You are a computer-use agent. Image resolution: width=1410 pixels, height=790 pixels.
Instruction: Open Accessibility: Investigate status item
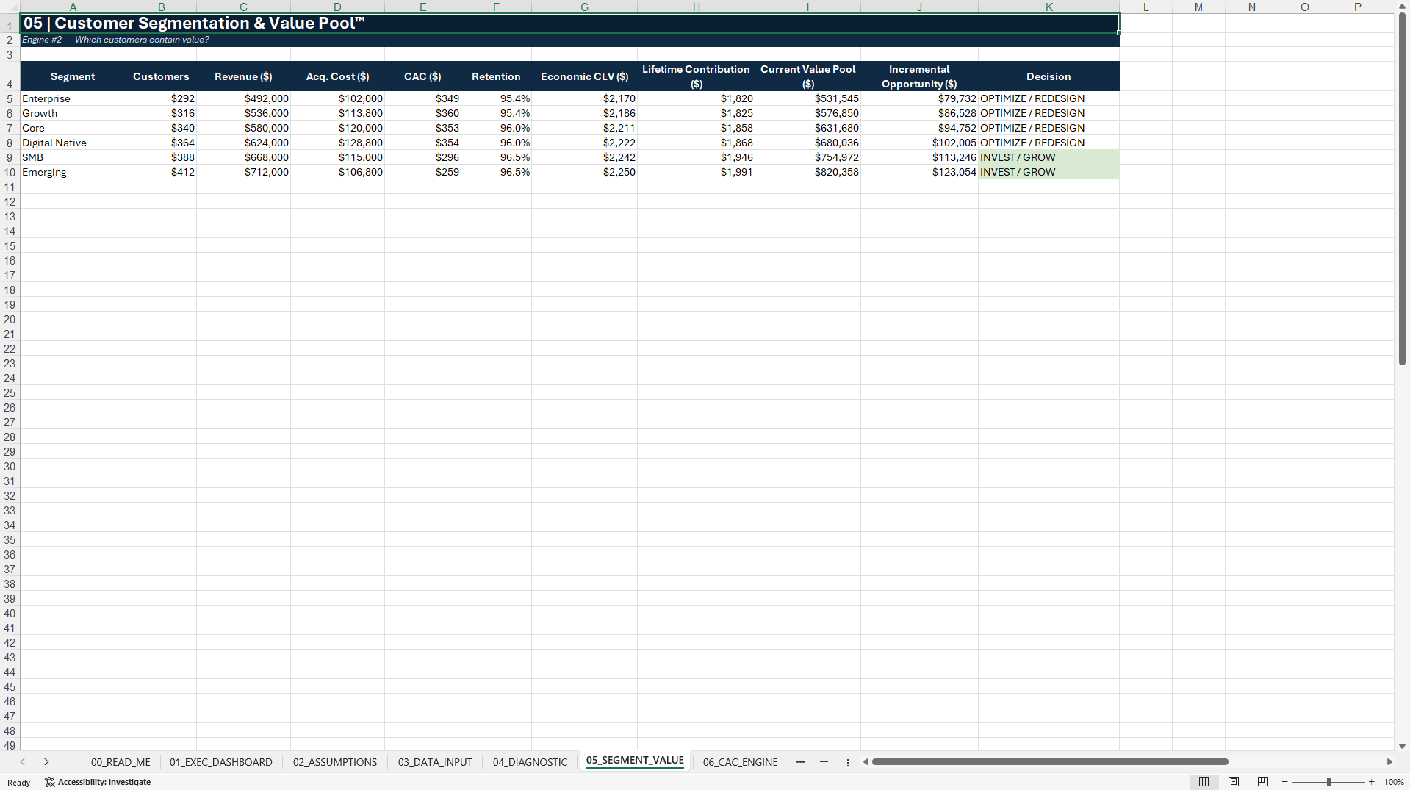[98, 782]
